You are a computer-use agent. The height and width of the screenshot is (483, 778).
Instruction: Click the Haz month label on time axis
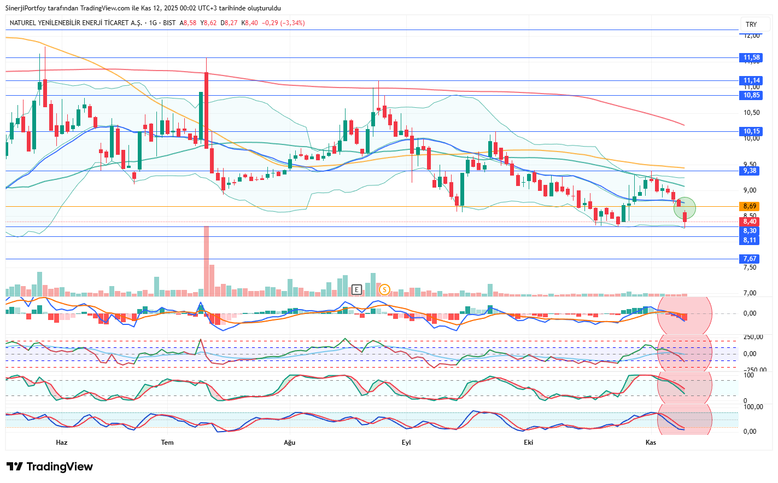pos(62,442)
